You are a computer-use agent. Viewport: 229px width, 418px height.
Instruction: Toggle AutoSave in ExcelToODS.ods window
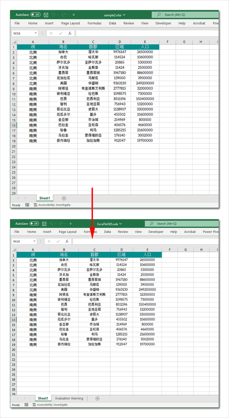pos(35,223)
